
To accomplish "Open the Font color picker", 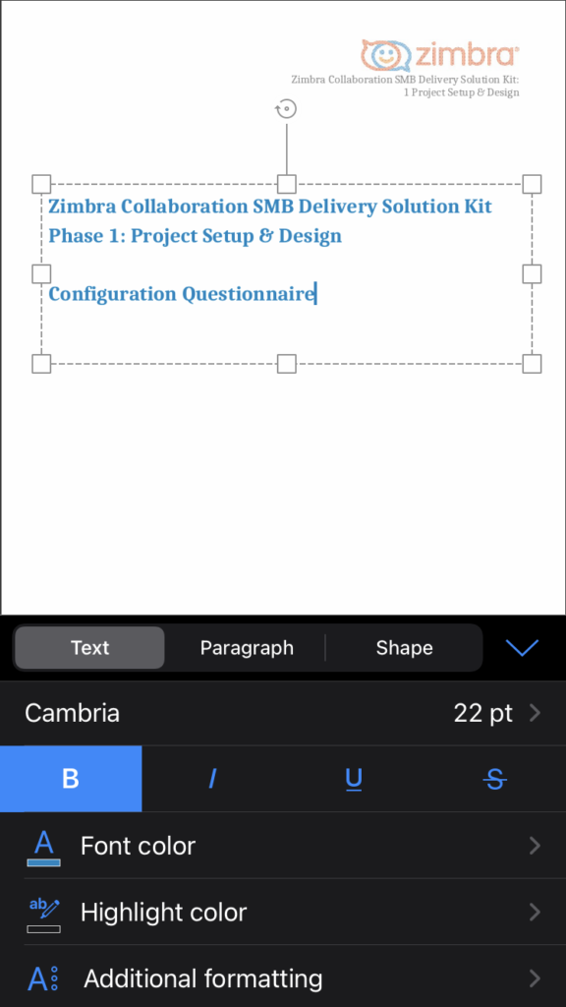I will click(x=138, y=846).
